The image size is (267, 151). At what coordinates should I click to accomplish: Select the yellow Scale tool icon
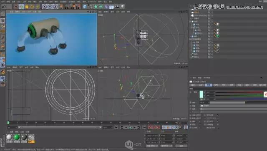pos(27,7)
